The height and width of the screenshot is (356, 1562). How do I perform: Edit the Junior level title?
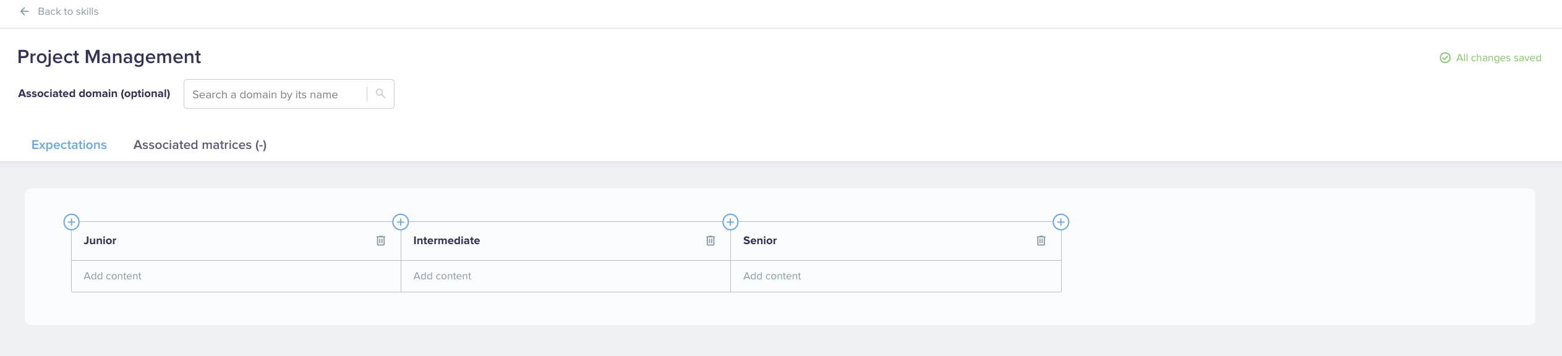click(x=100, y=240)
